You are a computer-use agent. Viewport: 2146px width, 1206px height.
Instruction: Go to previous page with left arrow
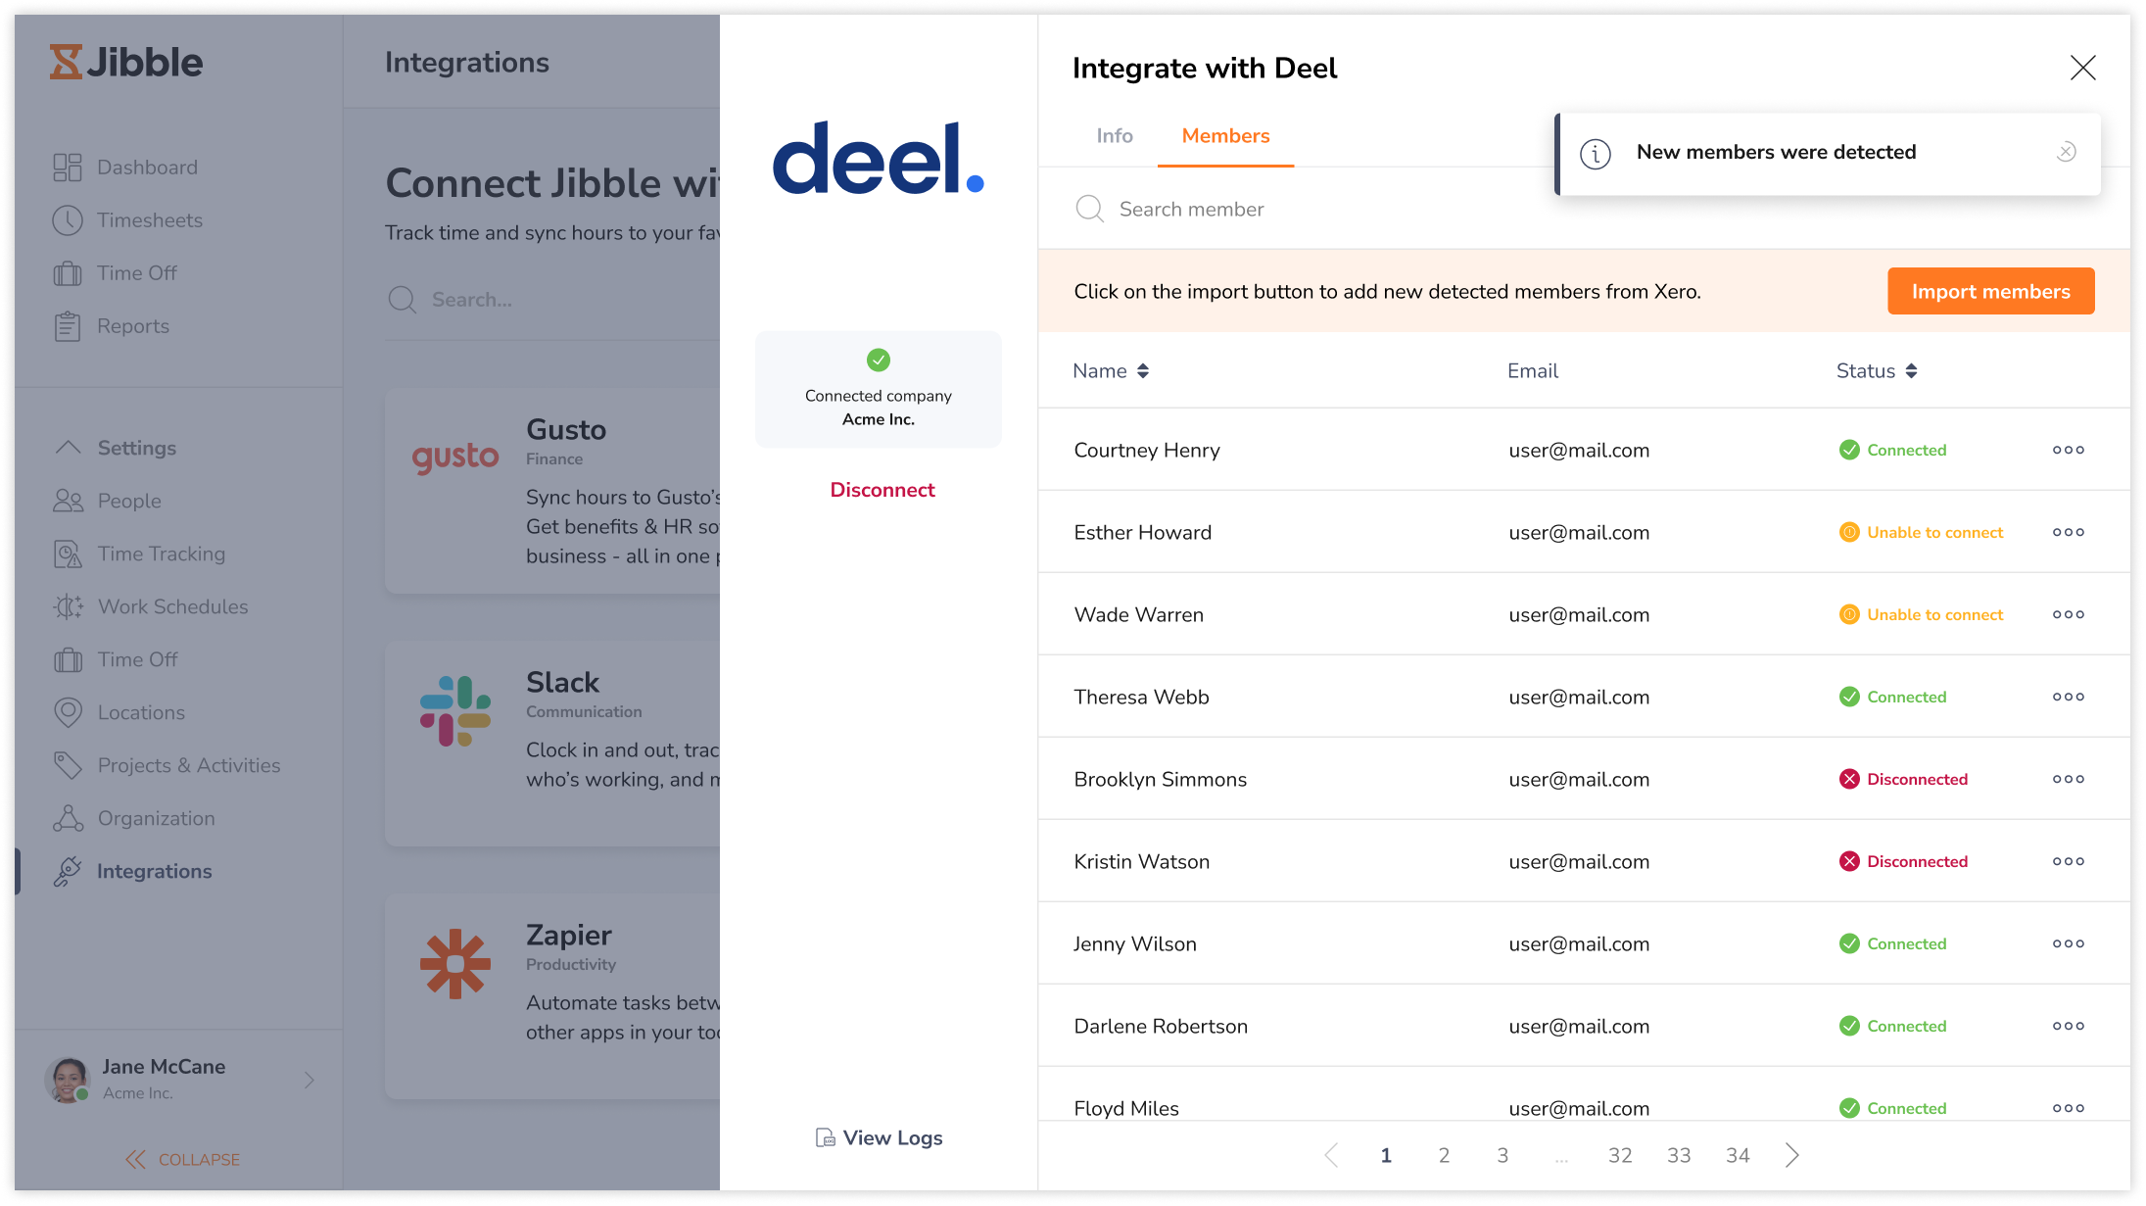[x=1331, y=1155]
